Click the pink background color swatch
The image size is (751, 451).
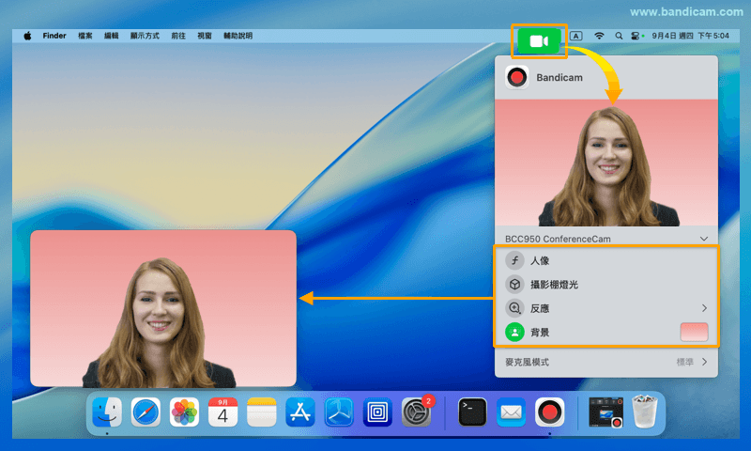[x=694, y=332]
